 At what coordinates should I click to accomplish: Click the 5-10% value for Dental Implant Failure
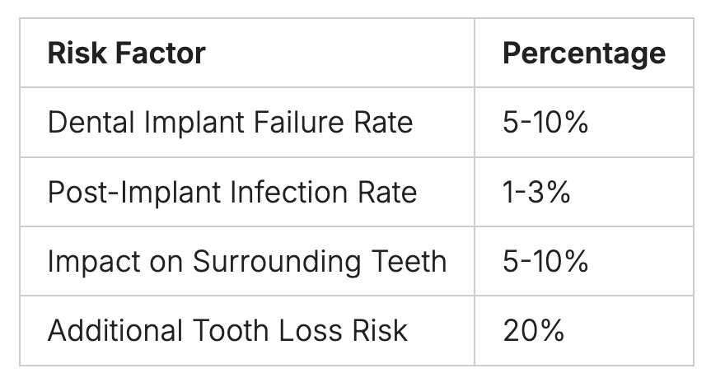(545, 123)
